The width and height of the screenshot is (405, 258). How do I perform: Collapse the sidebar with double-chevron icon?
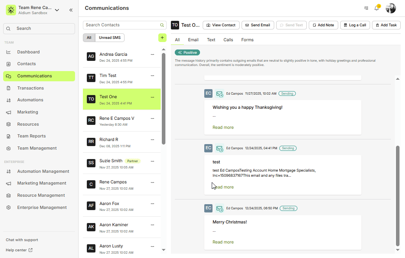(x=71, y=10)
